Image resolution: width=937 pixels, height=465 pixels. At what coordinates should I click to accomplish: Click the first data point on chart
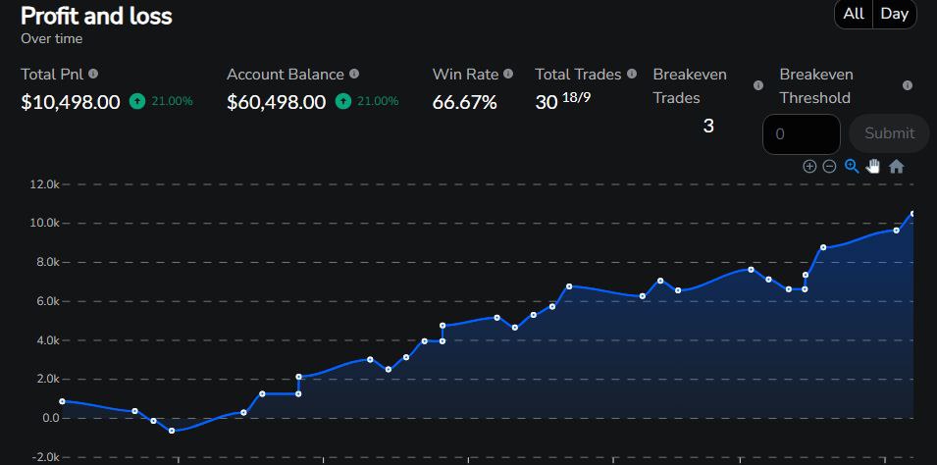click(x=62, y=401)
